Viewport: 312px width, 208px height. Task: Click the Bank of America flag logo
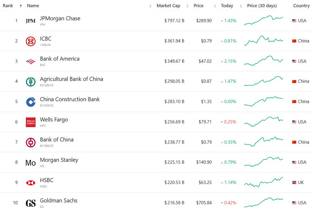click(x=31, y=61)
